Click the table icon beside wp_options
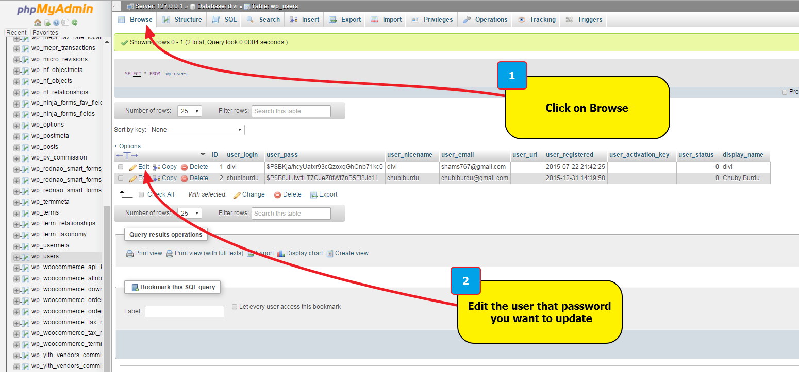799x372 pixels. 25,125
